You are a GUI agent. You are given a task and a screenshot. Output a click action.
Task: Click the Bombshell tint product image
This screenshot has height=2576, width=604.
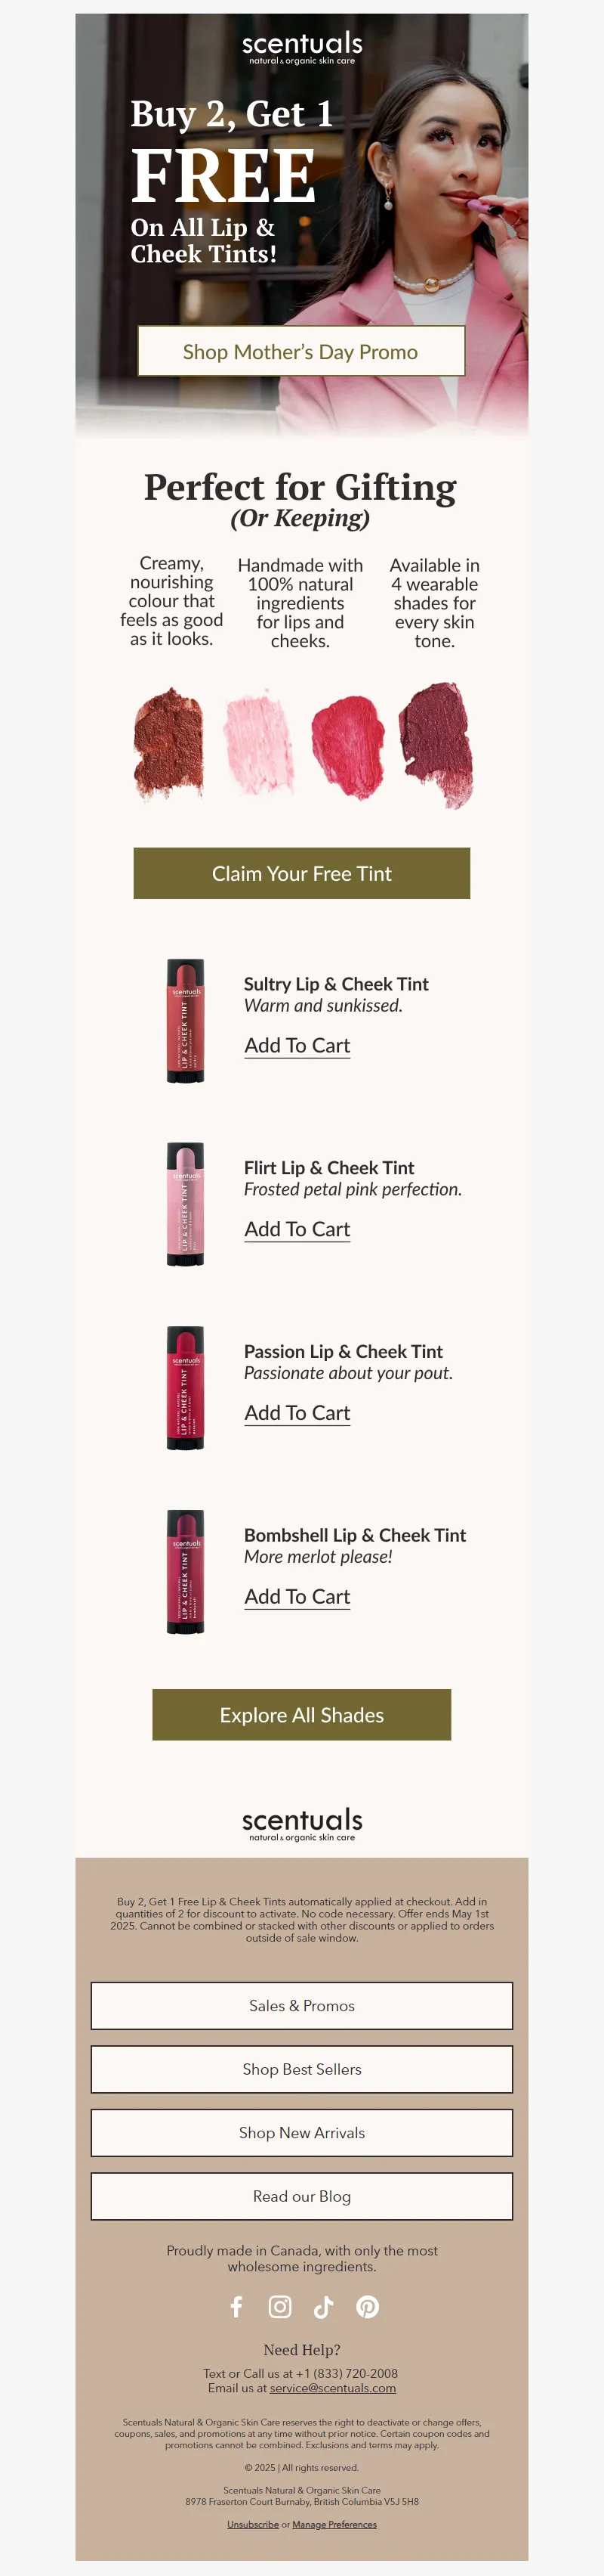point(186,1572)
